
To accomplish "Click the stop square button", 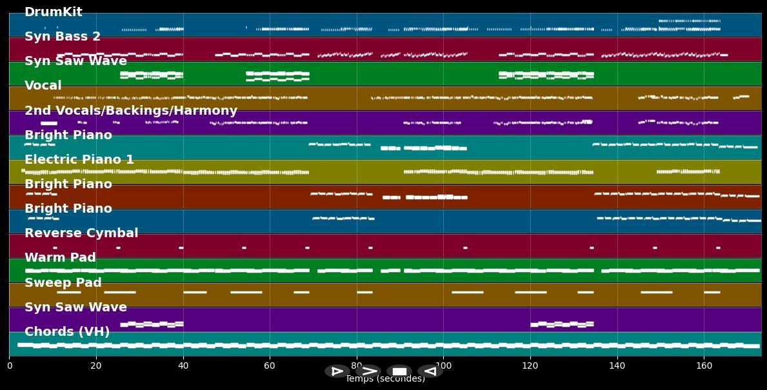I will pos(399,371).
